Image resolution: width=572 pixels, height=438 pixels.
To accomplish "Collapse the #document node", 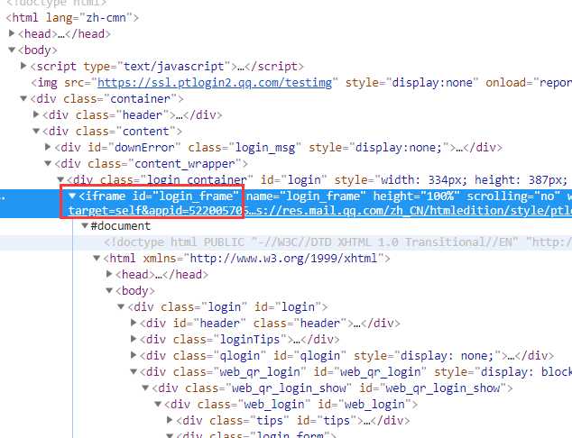I will point(85,226).
